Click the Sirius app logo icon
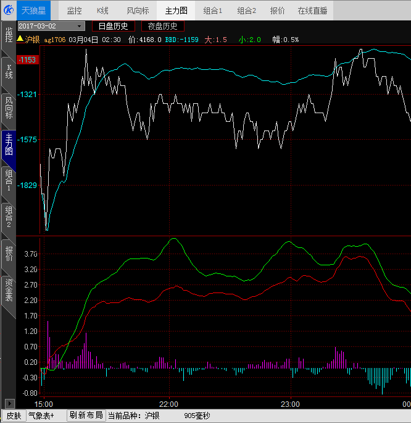The height and width of the screenshot is (423, 411). pos(8,10)
